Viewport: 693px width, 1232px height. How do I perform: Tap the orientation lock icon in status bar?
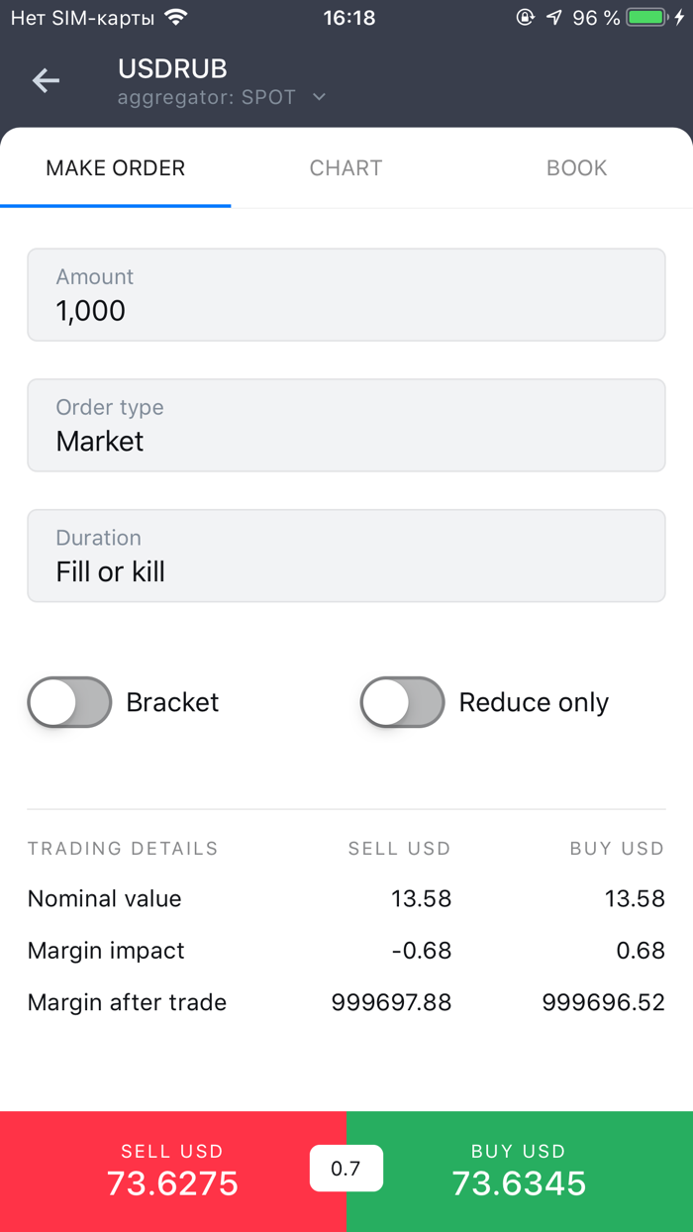point(525,17)
